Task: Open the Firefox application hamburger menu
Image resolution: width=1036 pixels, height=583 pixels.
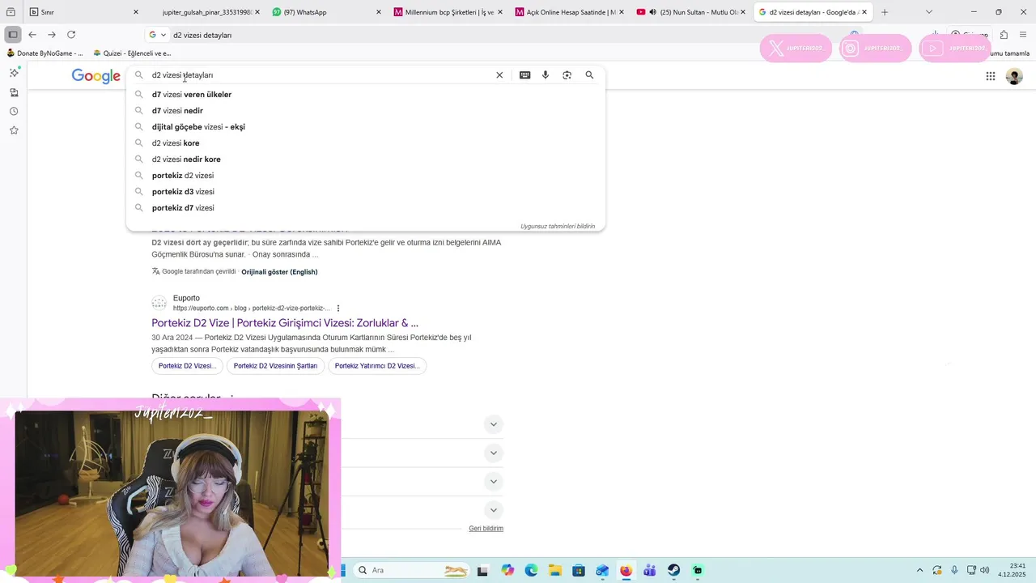Action: (x=1023, y=35)
